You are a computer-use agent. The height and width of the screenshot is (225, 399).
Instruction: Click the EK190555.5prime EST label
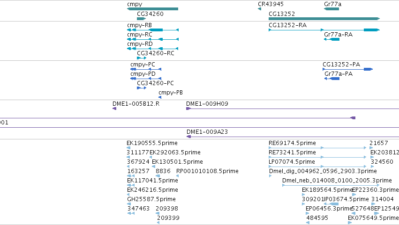[152, 143]
